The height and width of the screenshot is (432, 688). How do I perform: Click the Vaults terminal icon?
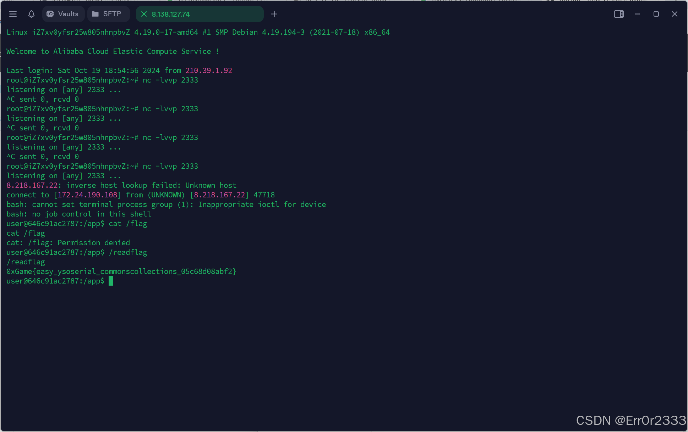pyautogui.click(x=50, y=14)
